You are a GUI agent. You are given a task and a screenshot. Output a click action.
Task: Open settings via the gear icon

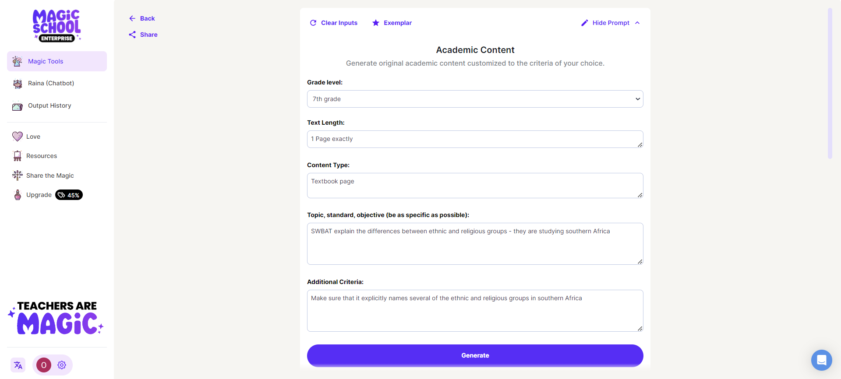(62, 365)
